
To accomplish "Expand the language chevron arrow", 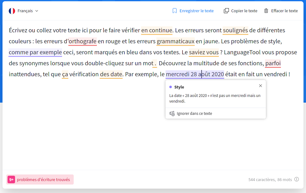I will (x=37, y=11).
